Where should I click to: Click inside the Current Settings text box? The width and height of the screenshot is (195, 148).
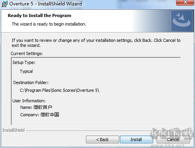[96, 91]
